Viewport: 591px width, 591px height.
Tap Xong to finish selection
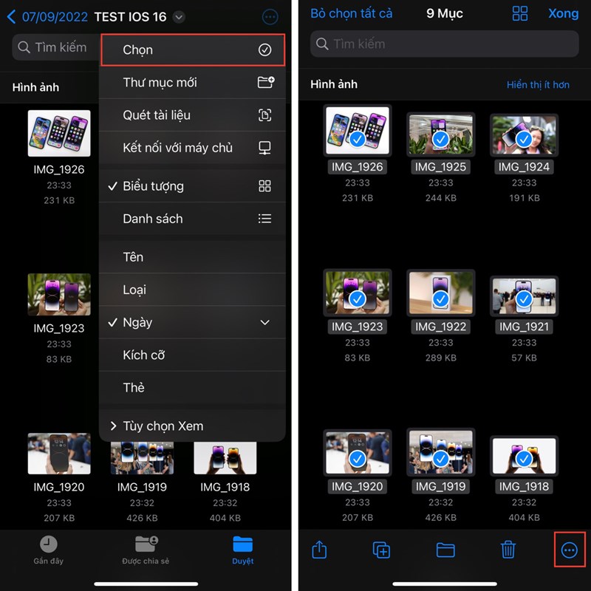pos(564,13)
